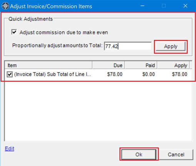Sort by the Paid column header
The width and height of the screenshot is (196, 166).
point(141,65)
